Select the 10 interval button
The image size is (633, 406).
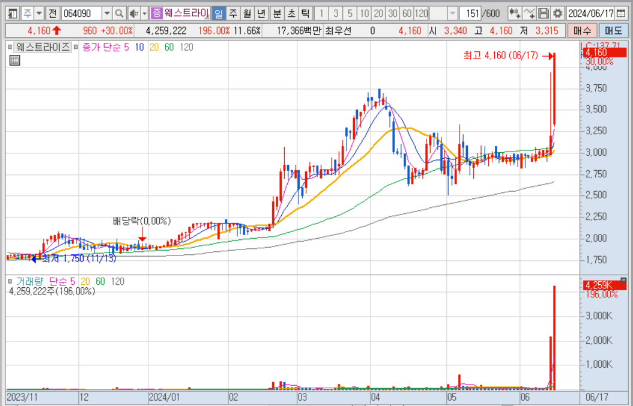pyautogui.click(x=364, y=13)
